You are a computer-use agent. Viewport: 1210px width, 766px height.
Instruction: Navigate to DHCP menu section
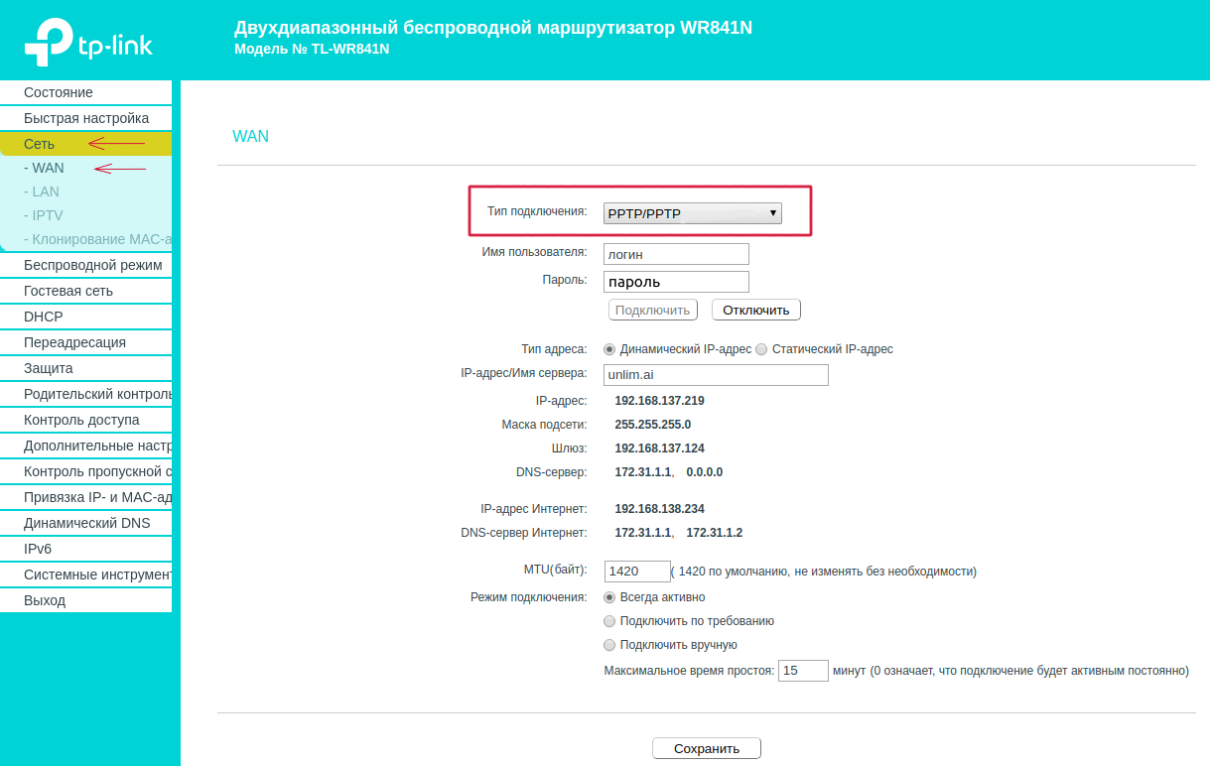44,317
